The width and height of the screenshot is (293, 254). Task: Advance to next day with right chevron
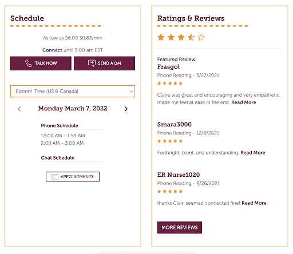pyautogui.click(x=126, y=109)
